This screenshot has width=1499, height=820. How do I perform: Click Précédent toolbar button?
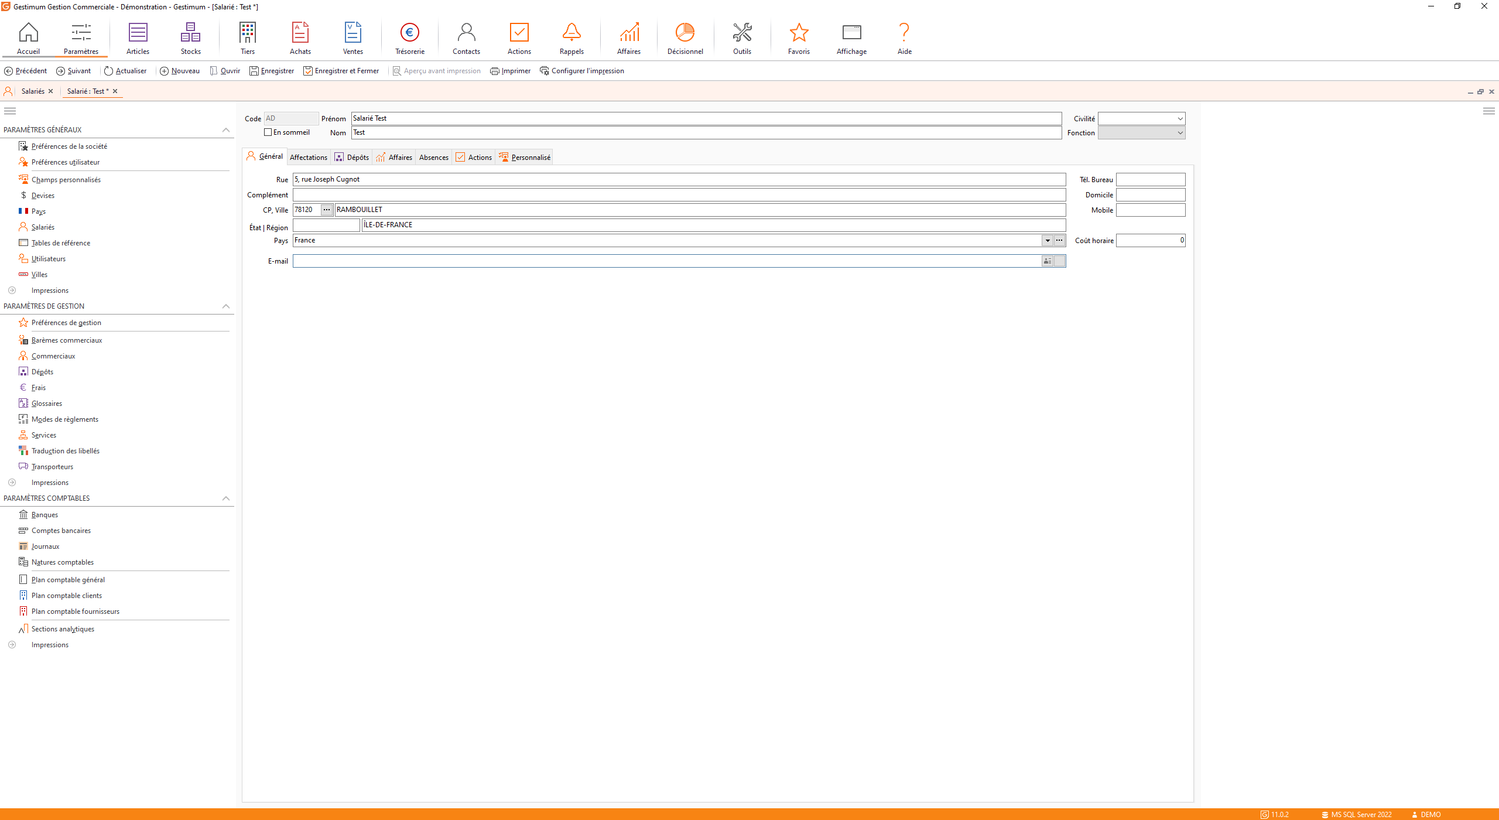pos(26,71)
